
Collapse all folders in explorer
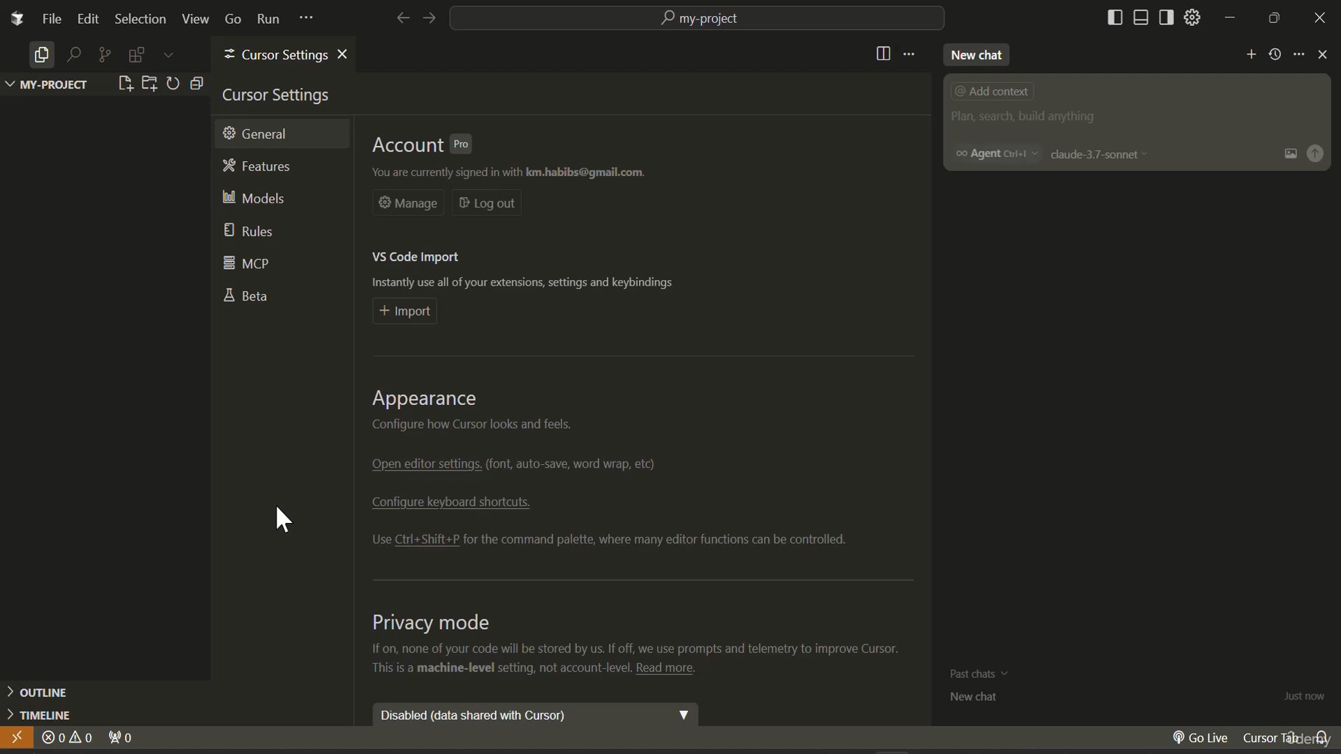197,84
